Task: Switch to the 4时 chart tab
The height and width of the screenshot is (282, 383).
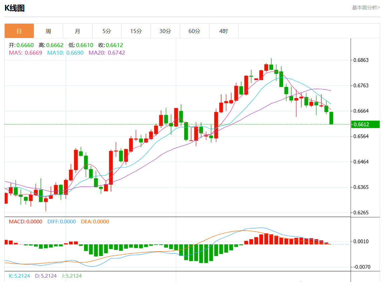Action: coord(223,31)
